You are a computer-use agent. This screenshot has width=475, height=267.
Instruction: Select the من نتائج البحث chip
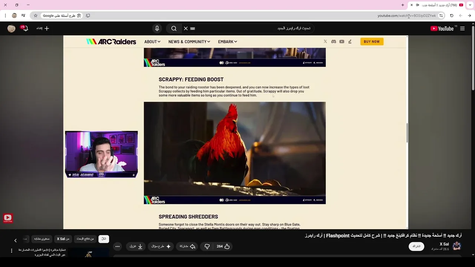[x=85, y=239]
